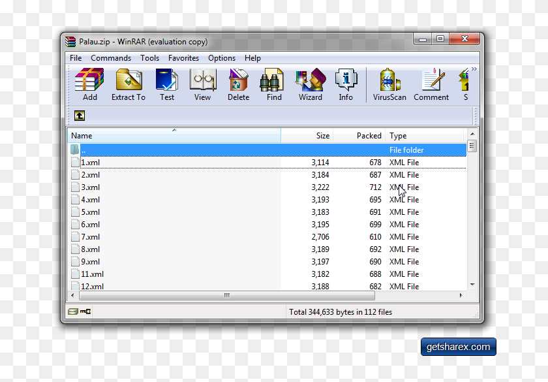Click the key password icon in status bar

[85, 311]
